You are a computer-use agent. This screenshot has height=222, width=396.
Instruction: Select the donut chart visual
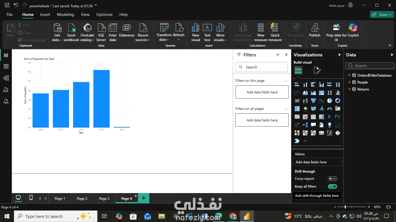tap(338, 101)
